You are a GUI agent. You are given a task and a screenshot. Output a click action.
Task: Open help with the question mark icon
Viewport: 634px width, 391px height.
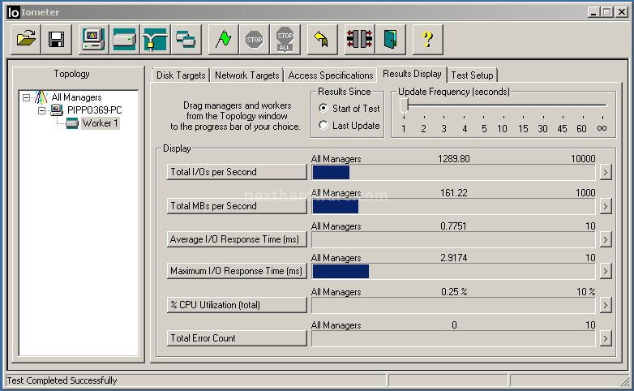[428, 39]
